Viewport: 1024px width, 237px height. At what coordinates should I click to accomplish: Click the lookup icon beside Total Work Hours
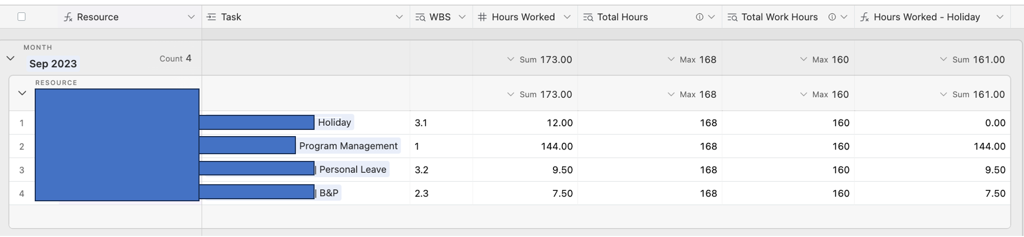(x=732, y=17)
